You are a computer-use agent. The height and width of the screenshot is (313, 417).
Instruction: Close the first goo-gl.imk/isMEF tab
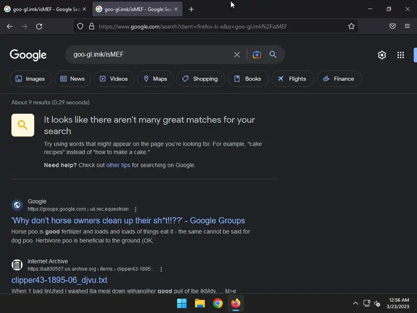(84, 9)
